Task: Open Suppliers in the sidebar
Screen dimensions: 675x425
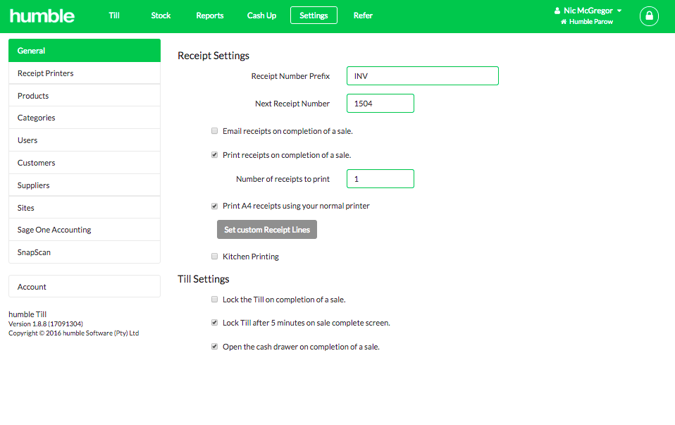Action: (x=85, y=185)
